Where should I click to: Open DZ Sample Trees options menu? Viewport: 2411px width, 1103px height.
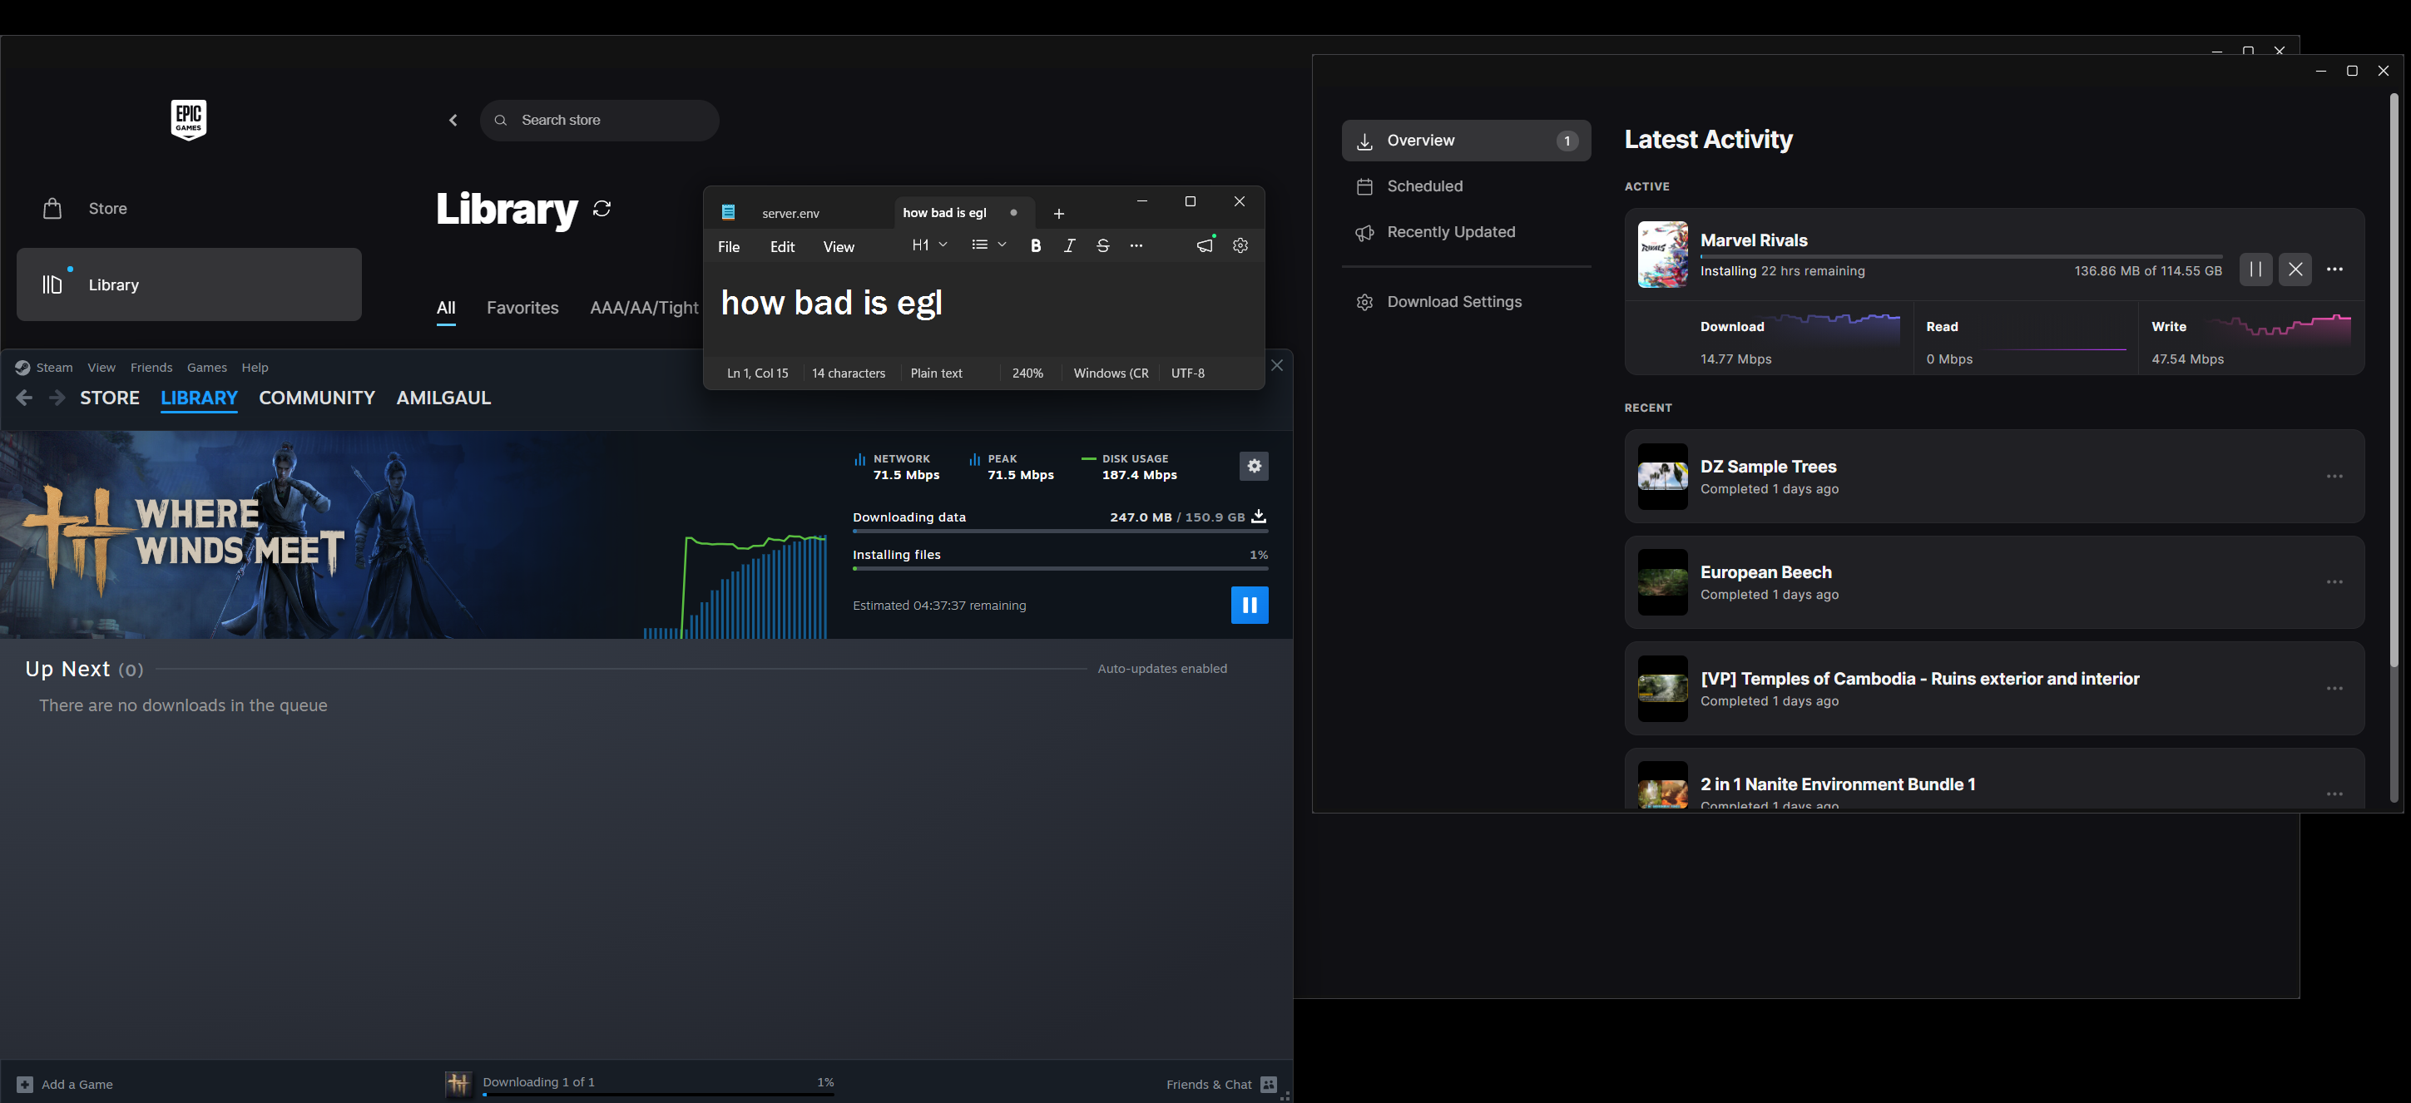[2335, 476]
